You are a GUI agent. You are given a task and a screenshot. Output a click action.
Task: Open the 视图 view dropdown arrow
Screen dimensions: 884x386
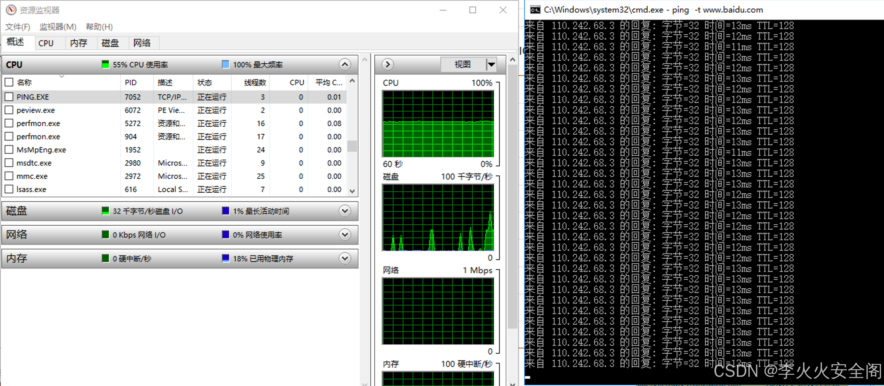[492, 65]
